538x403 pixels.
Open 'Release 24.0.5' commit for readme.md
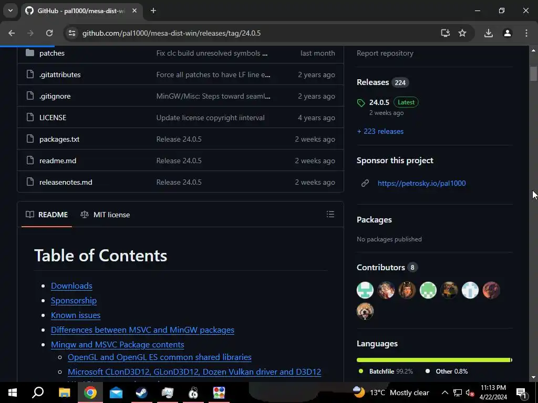pos(179,161)
